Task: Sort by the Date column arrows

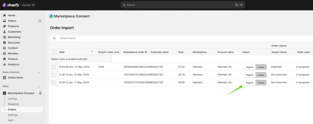Action: 92,52
